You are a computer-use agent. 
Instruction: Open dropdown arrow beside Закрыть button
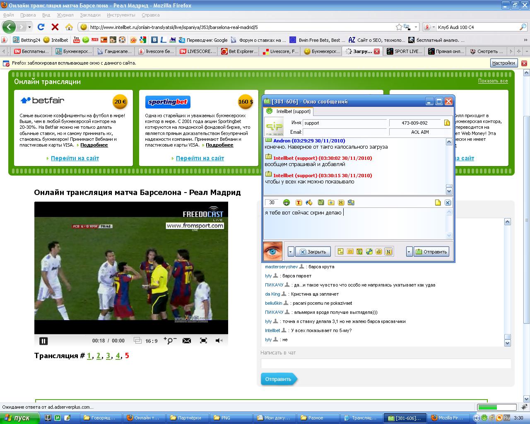click(x=291, y=251)
